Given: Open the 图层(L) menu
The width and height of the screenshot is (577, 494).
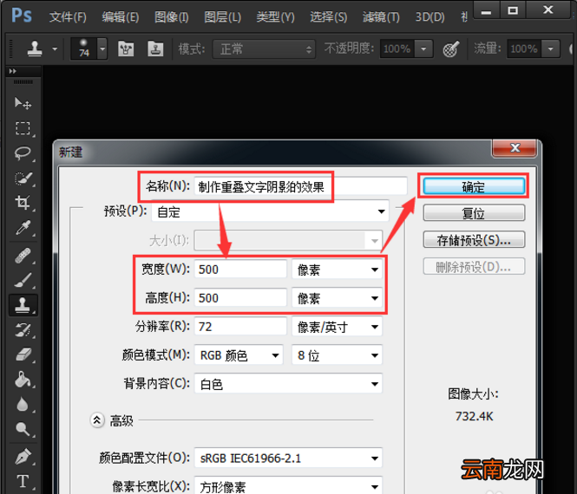Looking at the screenshot, I should click(223, 17).
